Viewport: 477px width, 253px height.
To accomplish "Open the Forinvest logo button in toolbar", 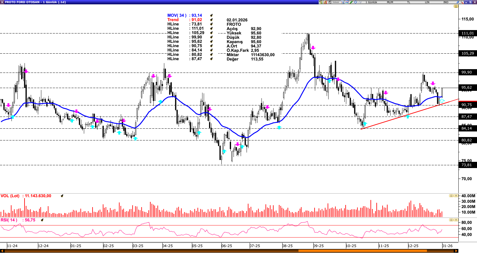I will (334, 2).
